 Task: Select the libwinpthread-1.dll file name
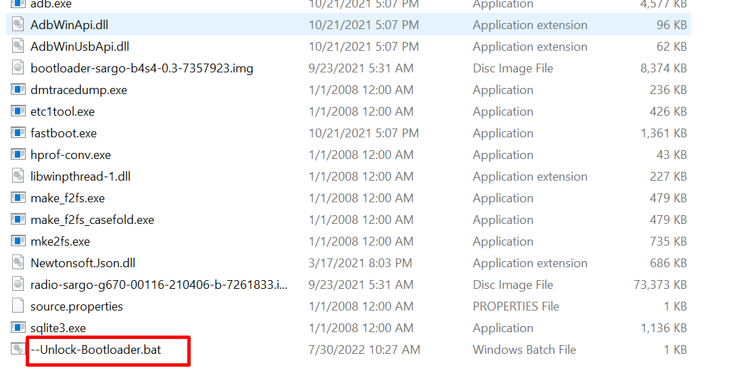pyautogui.click(x=80, y=177)
